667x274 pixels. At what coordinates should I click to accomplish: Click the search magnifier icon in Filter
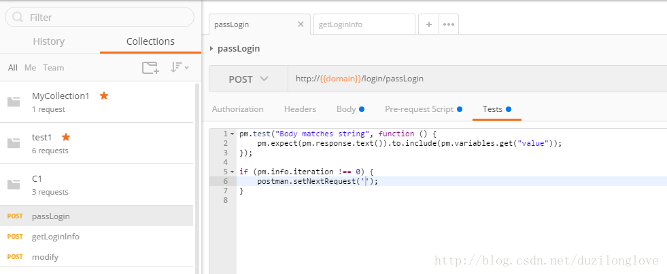pos(18,17)
